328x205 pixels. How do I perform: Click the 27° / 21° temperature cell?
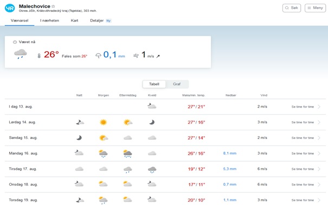coord(196,107)
